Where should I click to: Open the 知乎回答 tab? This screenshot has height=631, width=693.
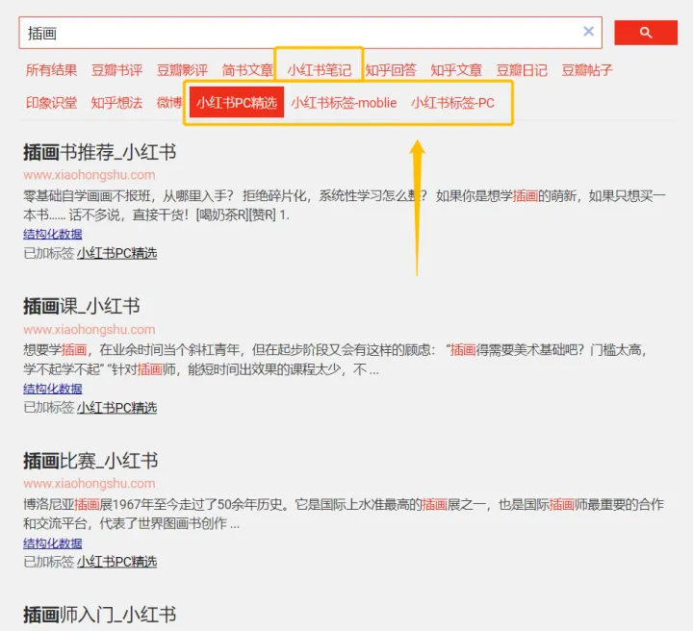[x=391, y=70]
